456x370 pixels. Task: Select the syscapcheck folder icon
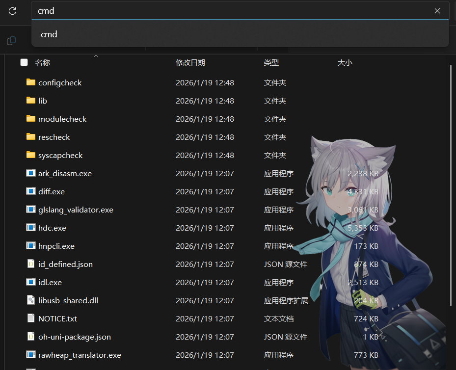(x=31, y=155)
